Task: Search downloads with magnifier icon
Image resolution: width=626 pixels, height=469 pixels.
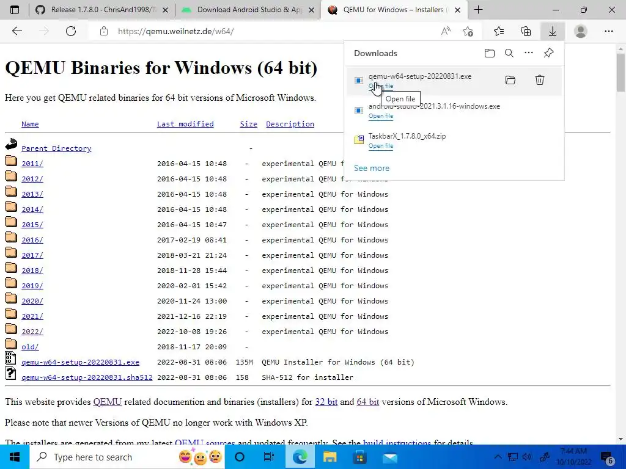Action: 509,53
